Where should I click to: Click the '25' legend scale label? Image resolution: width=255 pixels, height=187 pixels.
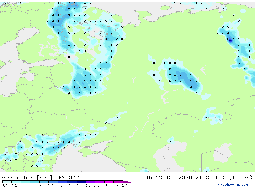click(78, 185)
